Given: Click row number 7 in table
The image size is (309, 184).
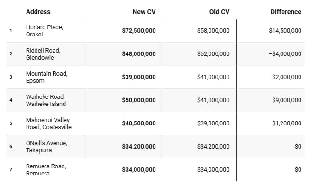Looking at the screenshot, I should coord(11,170).
